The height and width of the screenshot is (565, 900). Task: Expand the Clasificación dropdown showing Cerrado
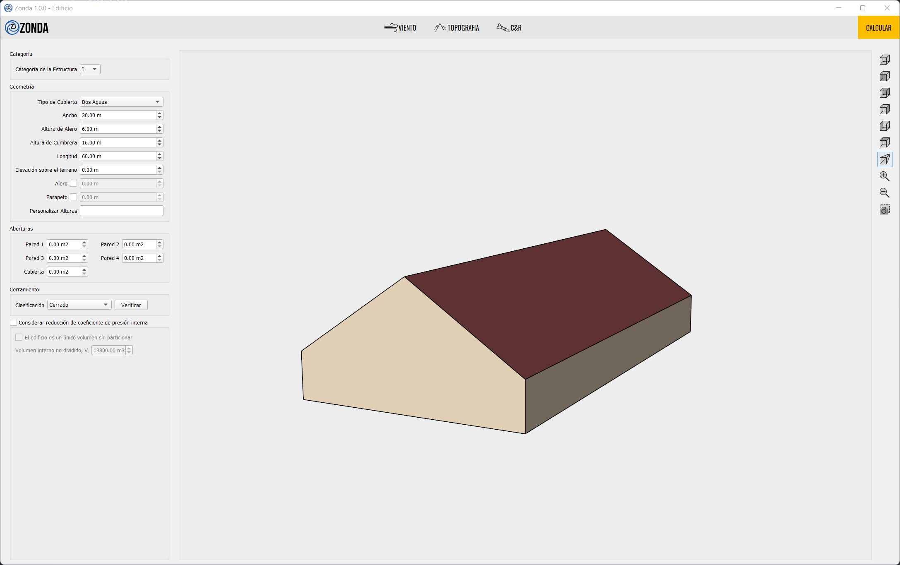click(79, 305)
